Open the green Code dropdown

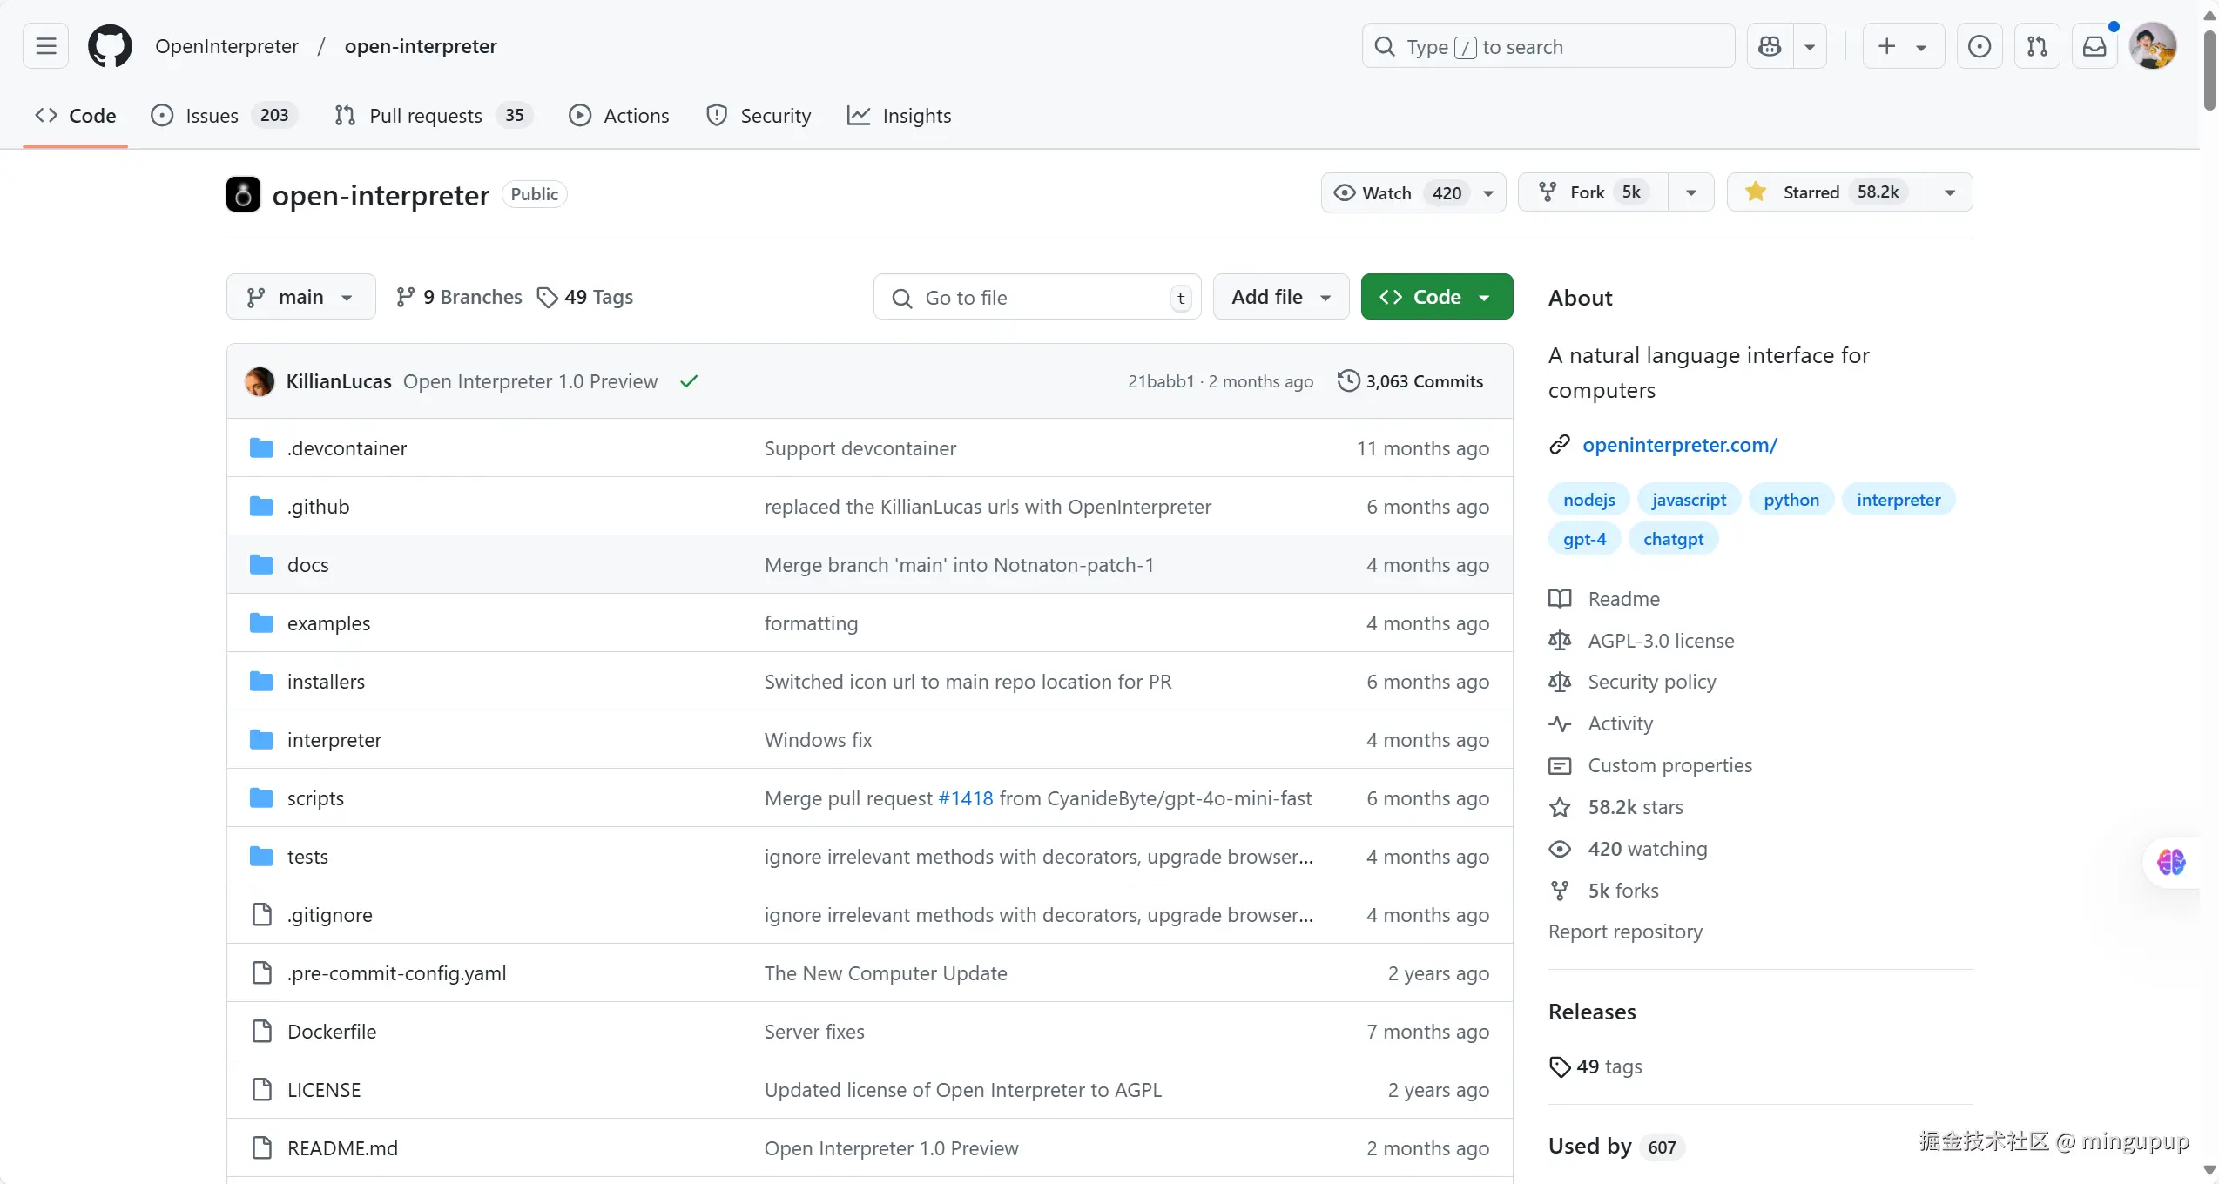pos(1436,297)
